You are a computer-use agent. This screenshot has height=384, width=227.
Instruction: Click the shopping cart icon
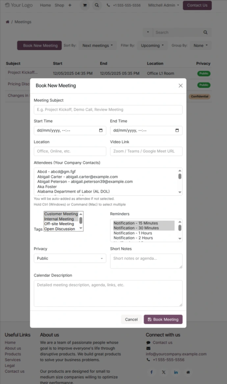[85, 5]
